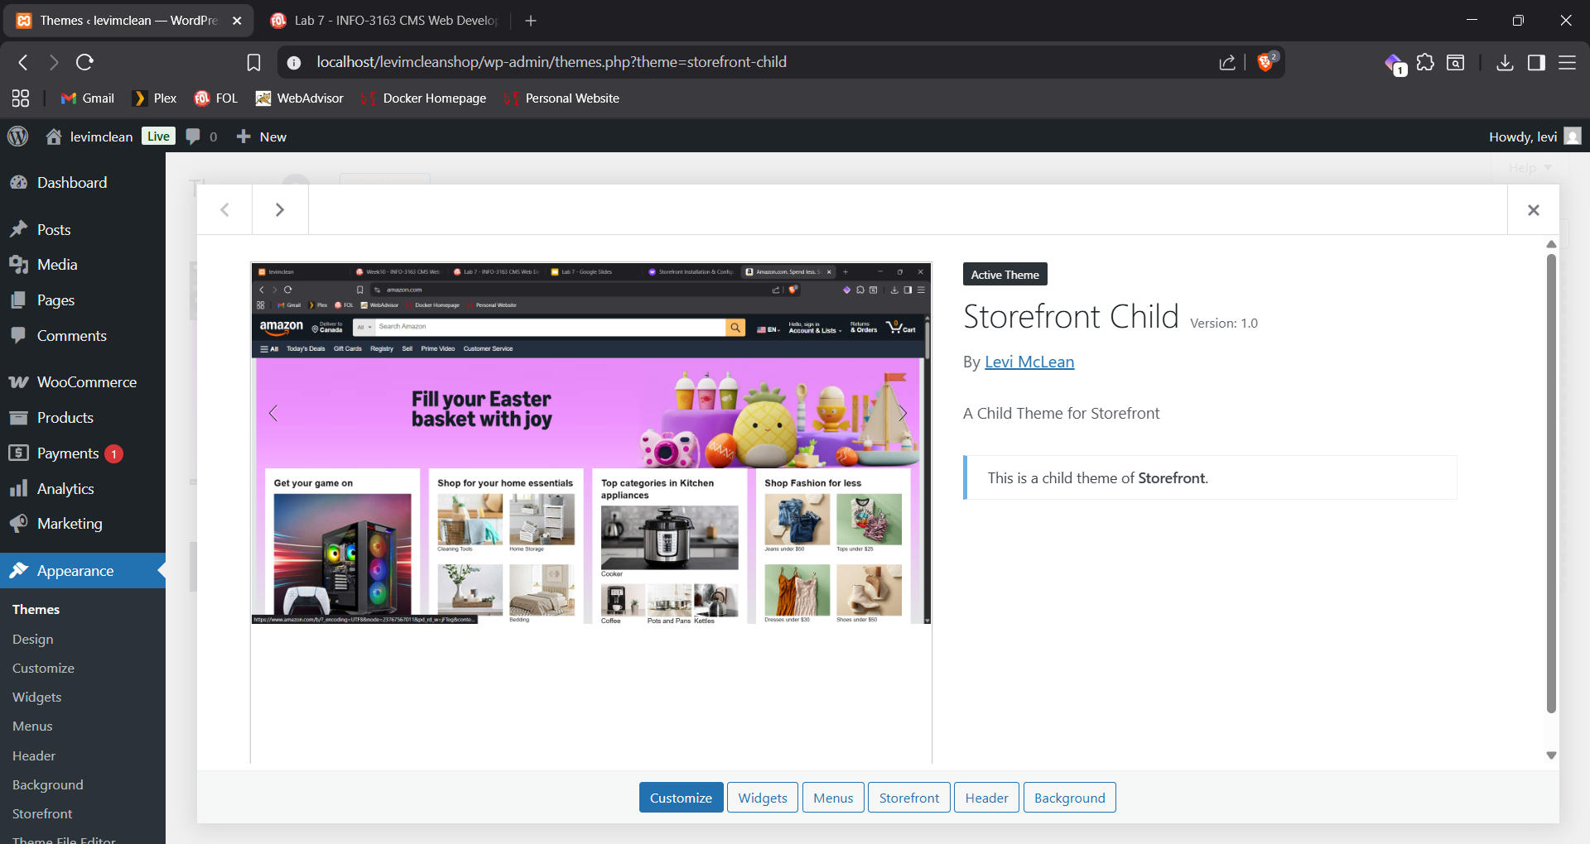Show the next theme with right chevron

pyautogui.click(x=280, y=210)
